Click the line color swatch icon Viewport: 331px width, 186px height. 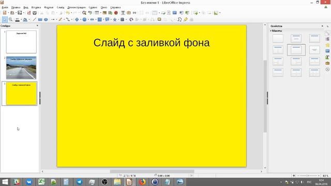[x=17, y=20]
